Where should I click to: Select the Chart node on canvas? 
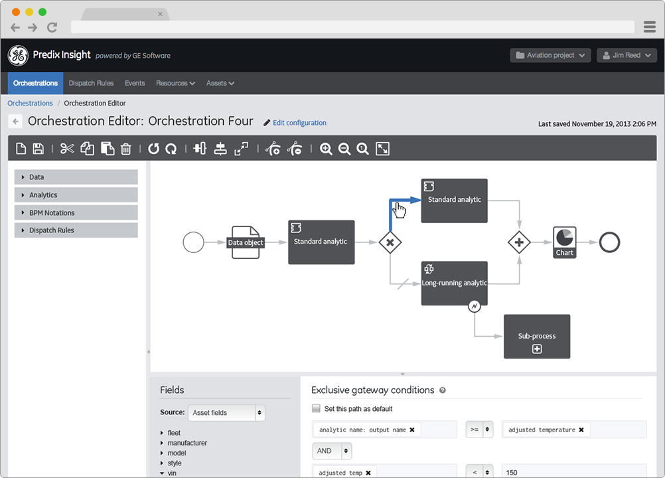pos(565,242)
